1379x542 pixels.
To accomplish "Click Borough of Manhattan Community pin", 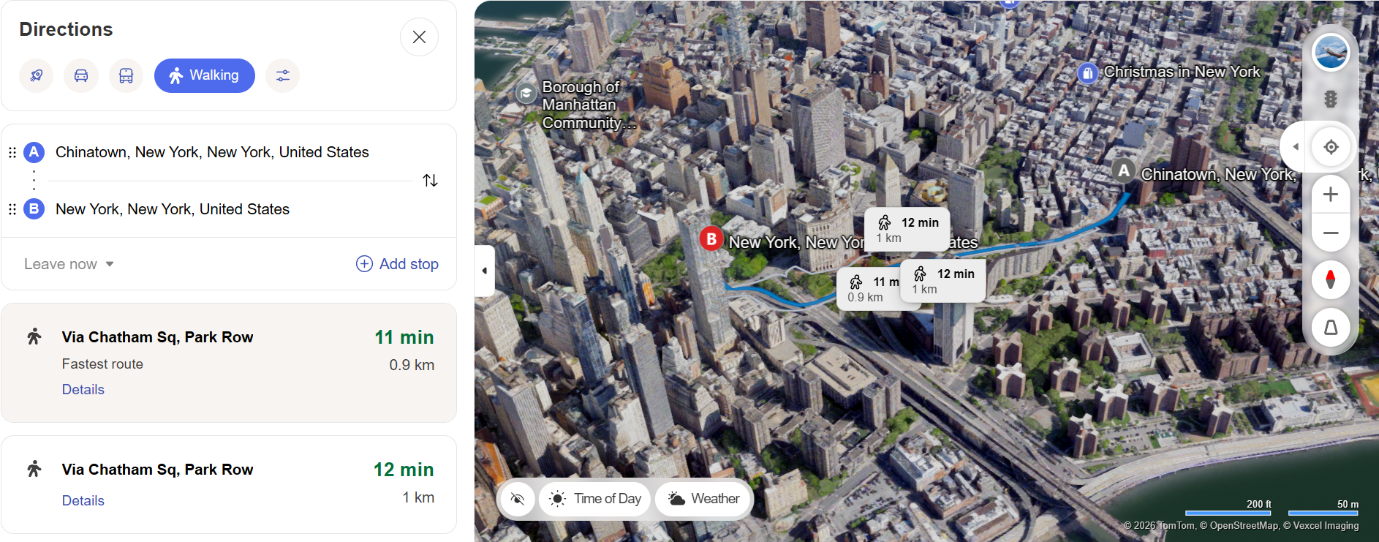I will 526,94.
